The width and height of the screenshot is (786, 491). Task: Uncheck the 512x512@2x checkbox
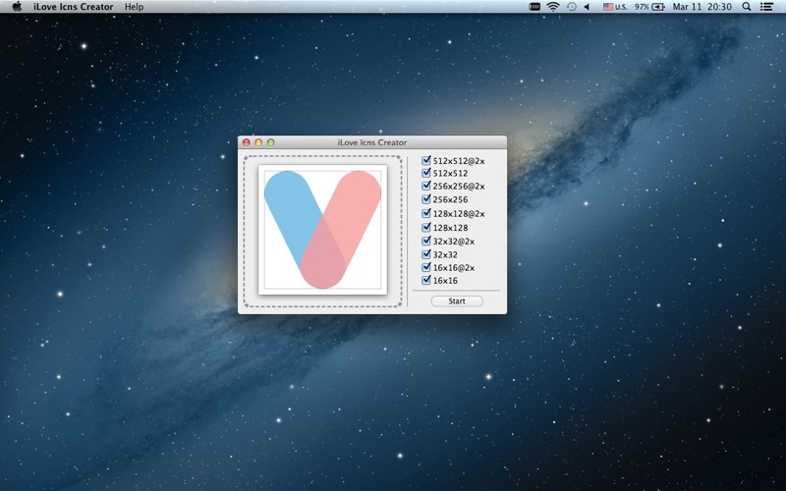426,160
